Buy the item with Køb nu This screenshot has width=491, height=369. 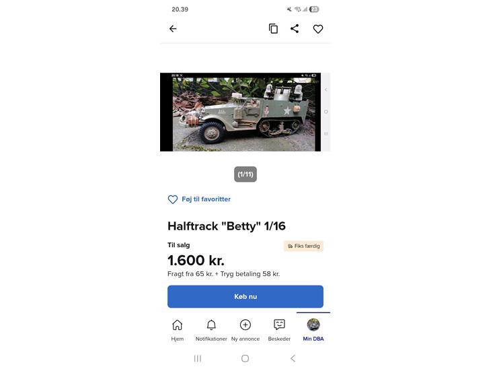point(245,296)
